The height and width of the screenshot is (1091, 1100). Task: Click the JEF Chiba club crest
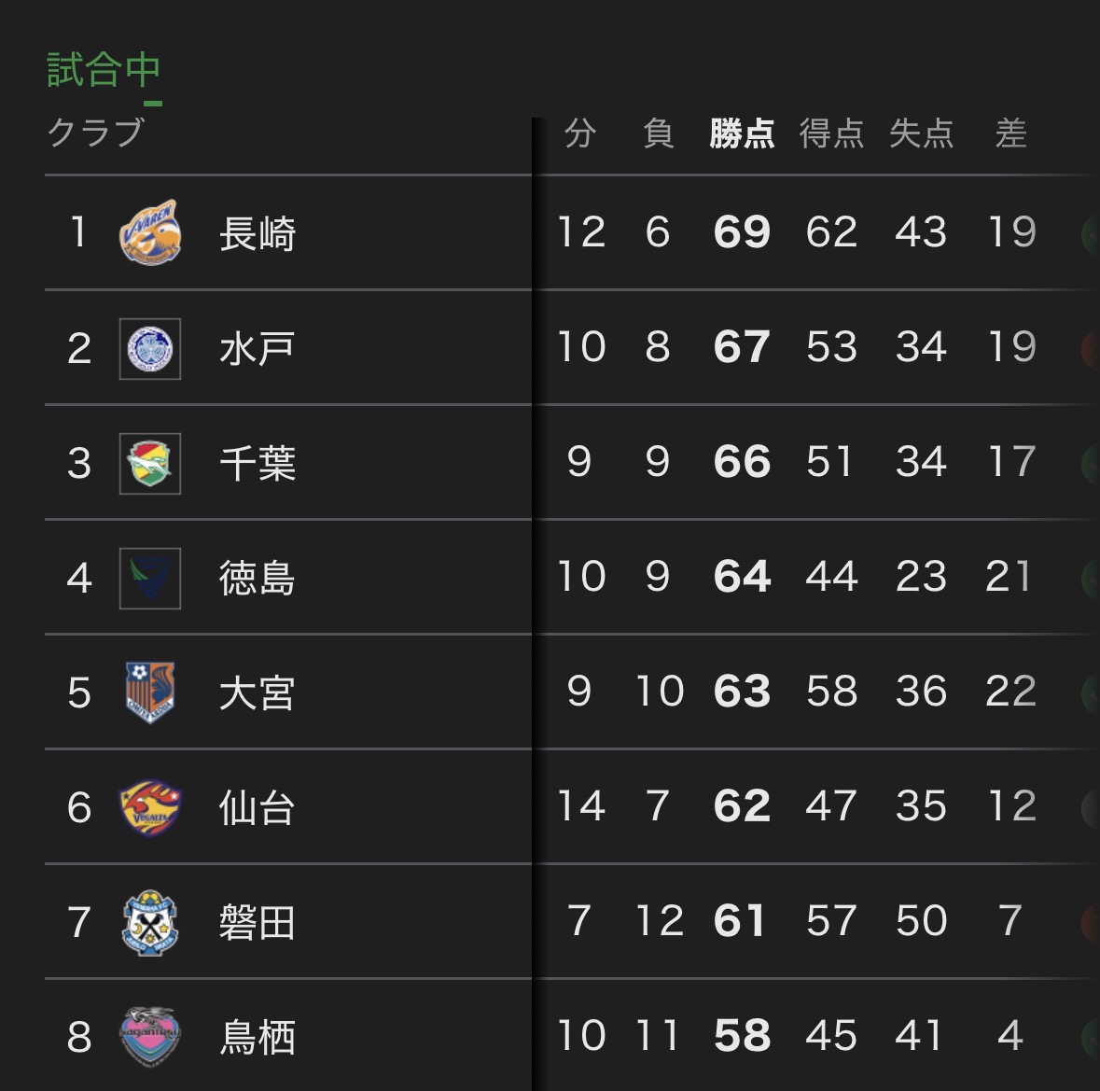pos(150,463)
